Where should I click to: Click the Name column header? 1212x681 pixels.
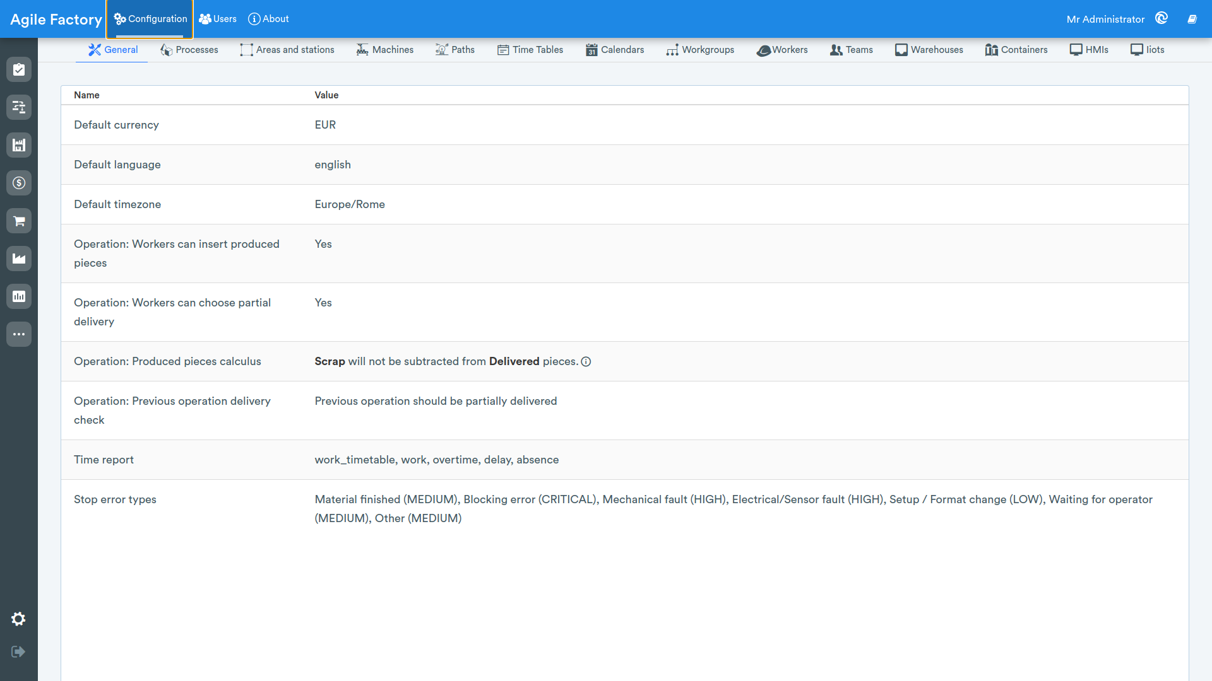coord(86,95)
